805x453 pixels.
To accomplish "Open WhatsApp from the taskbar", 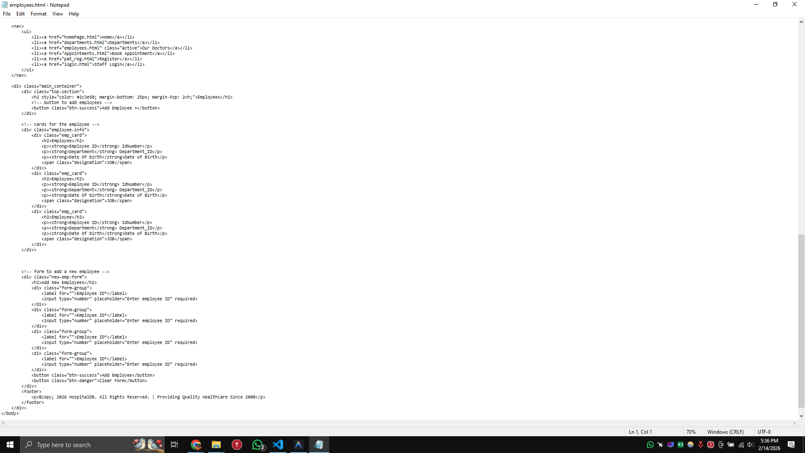I will point(257,445).
